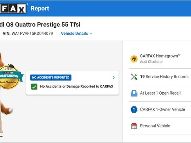
Task: Click the blue 1-Owner badge icon
Action: [x=134, y=109]
